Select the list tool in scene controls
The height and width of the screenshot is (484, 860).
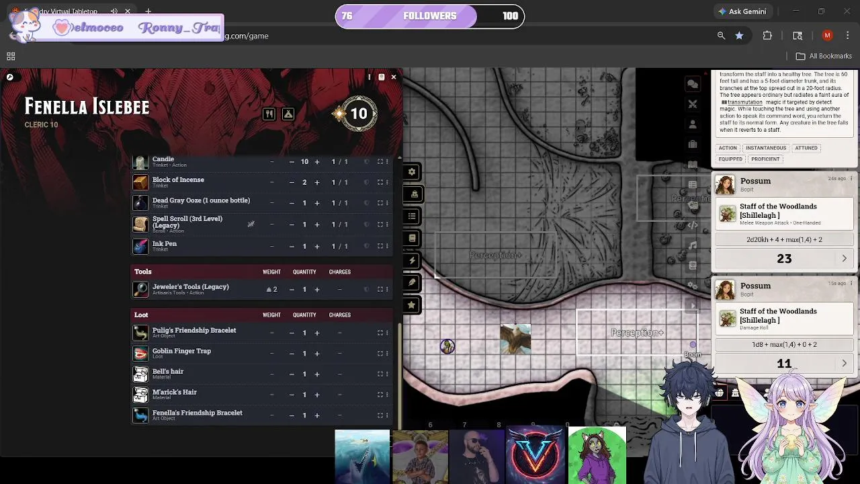point(412,216)
